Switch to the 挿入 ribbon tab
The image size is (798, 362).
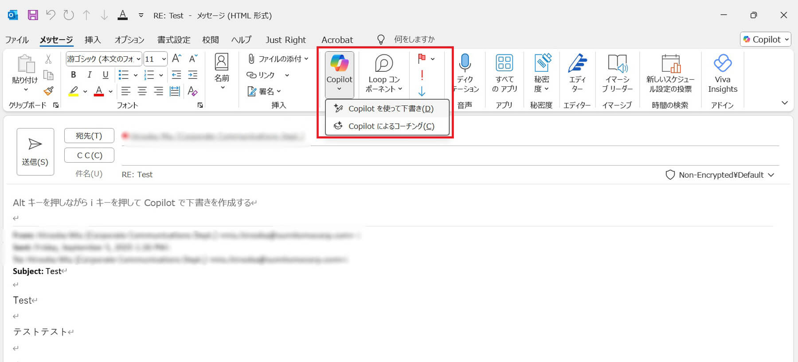pos(93,40)
